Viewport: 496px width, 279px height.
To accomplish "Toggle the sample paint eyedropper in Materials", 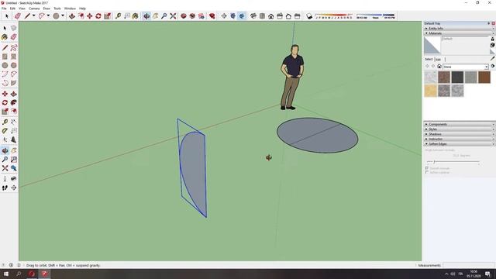I will (492, 59).
